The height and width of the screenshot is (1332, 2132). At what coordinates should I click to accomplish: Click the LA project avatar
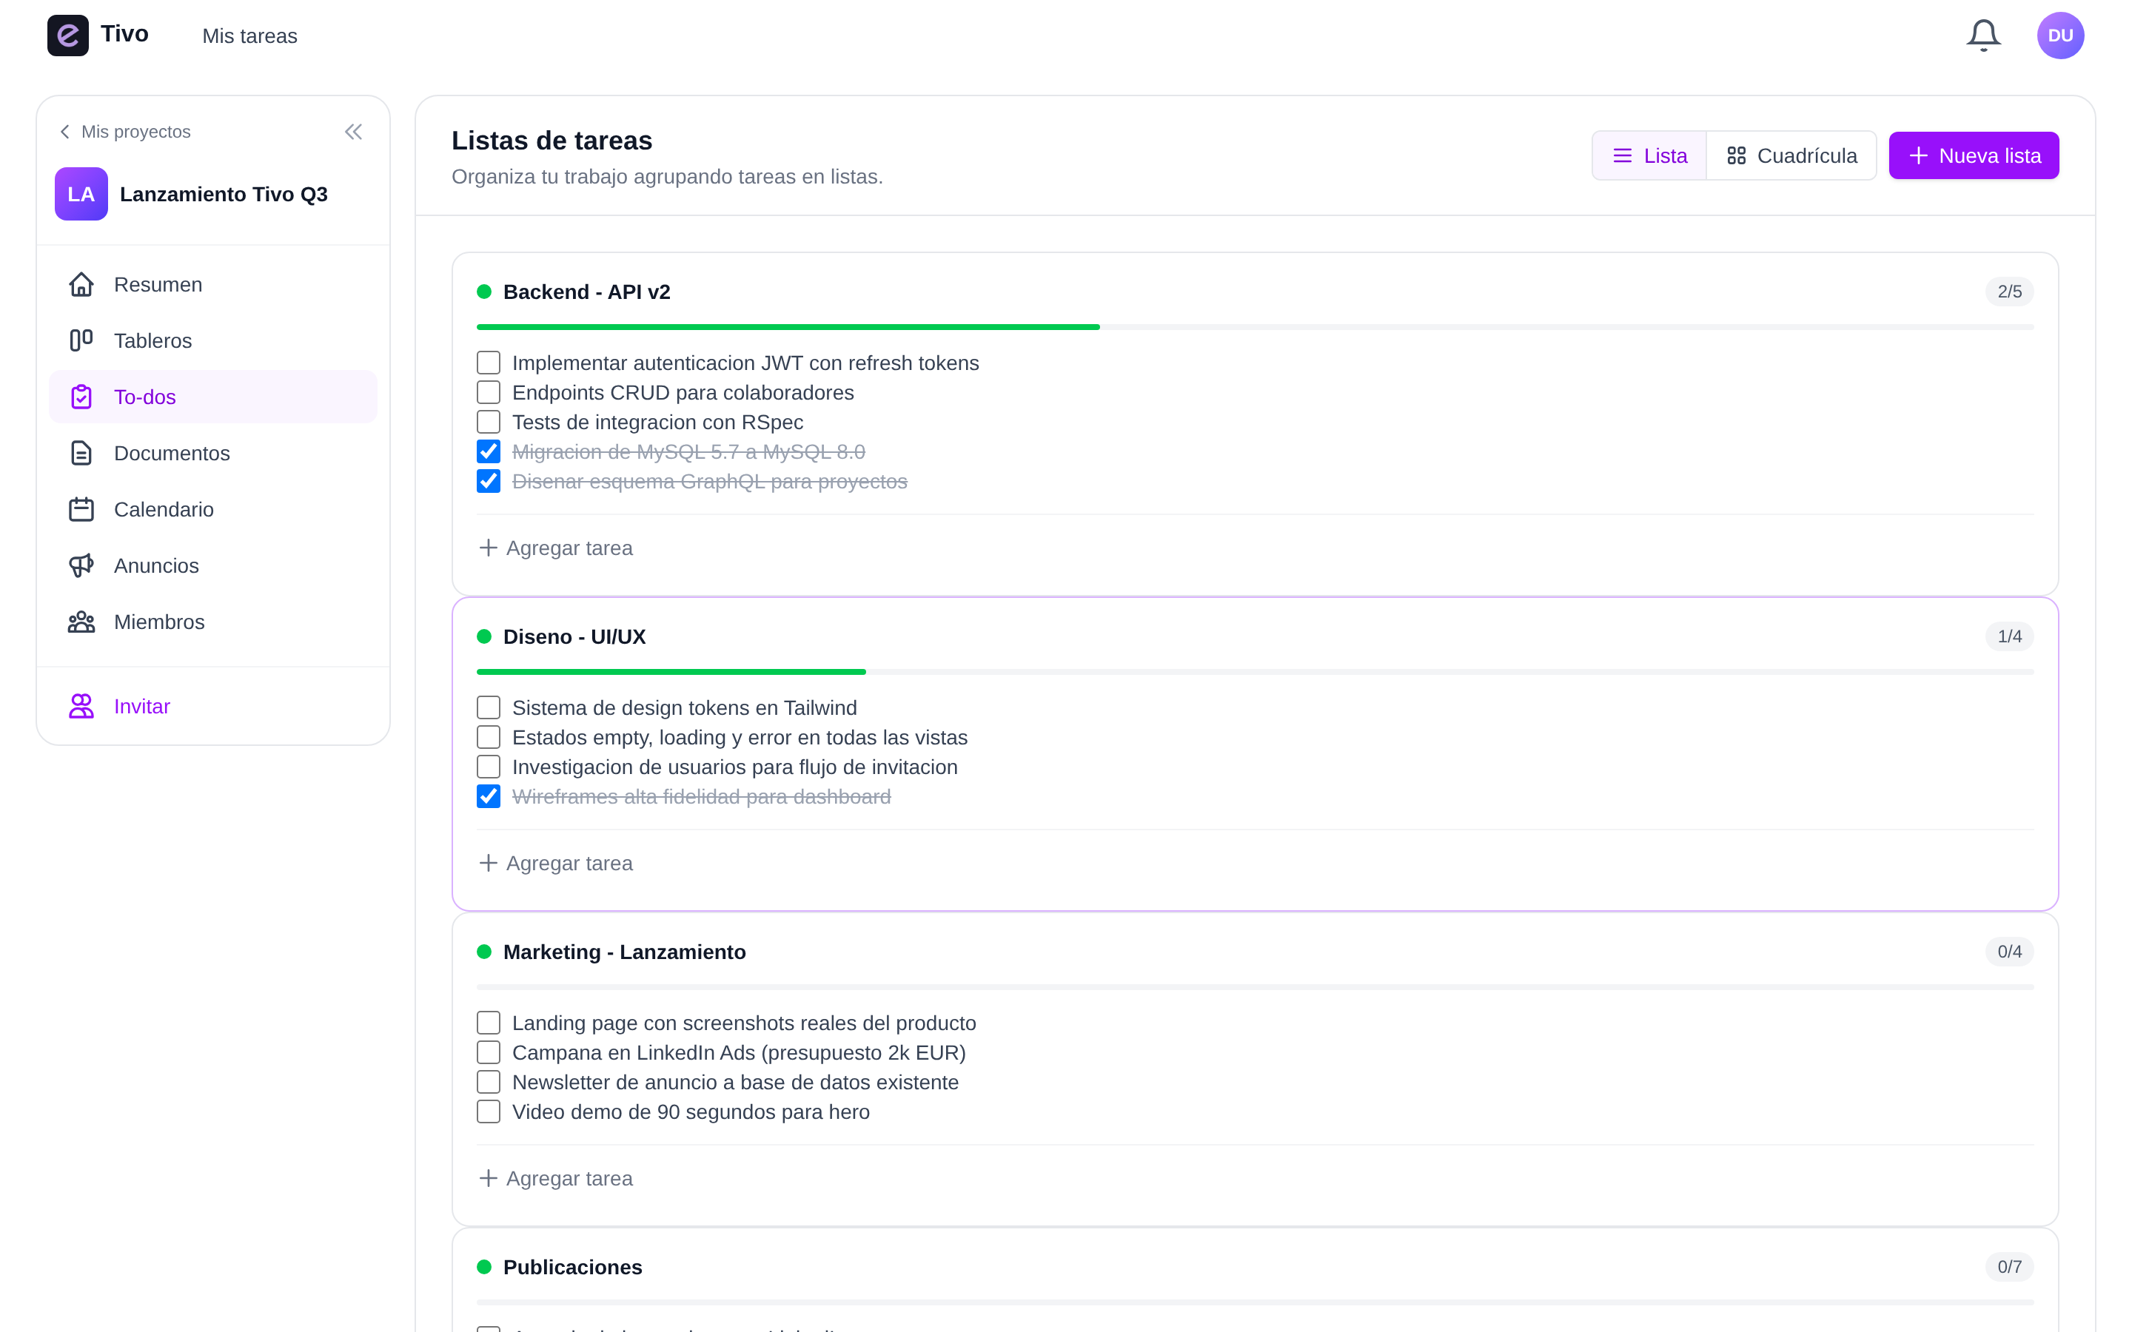[81, 194]
